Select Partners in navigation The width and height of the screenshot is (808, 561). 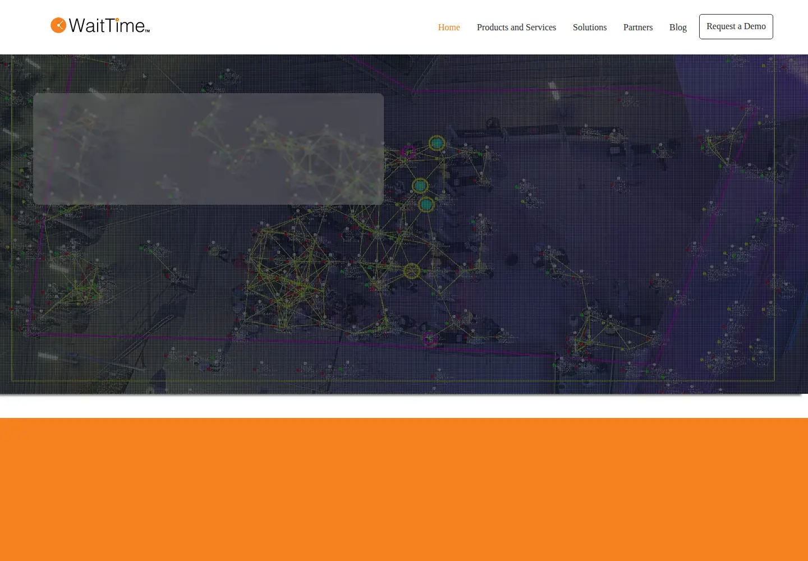(638, 27)
